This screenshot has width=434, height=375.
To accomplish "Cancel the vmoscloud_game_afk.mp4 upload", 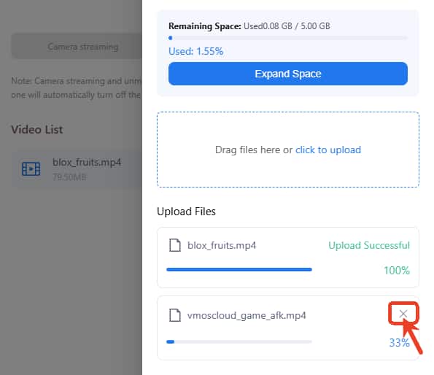I will click(403, 314).
